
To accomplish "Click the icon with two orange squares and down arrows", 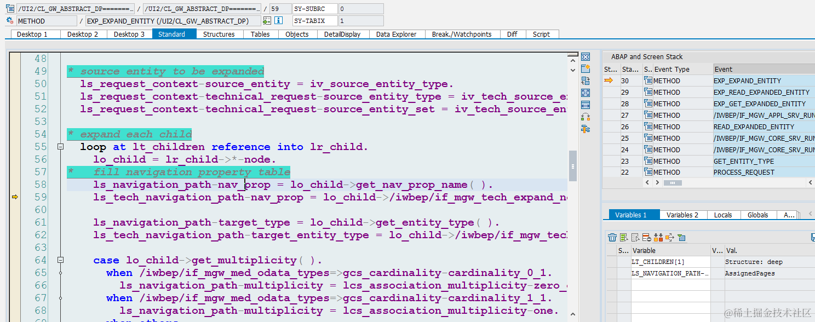I will click(658, 238).
